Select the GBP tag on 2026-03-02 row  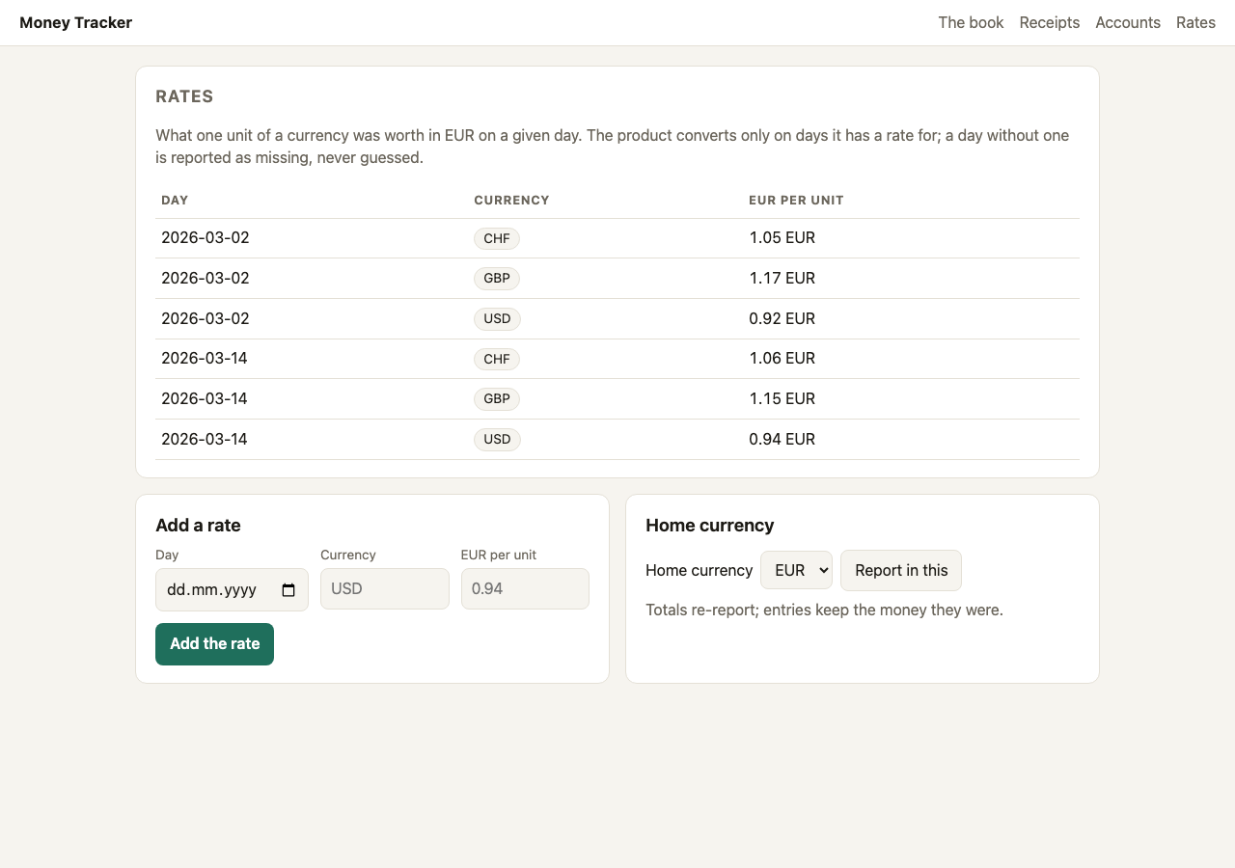click(497, 279)
